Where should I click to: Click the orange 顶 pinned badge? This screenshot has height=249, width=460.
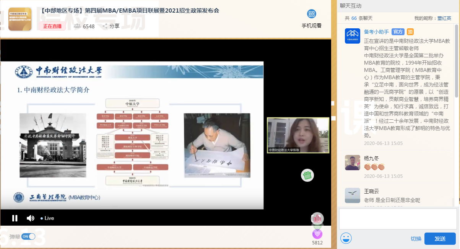click(x=410, y=32)
